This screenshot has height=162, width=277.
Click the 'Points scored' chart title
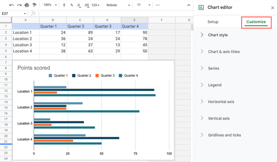(34, 68)
